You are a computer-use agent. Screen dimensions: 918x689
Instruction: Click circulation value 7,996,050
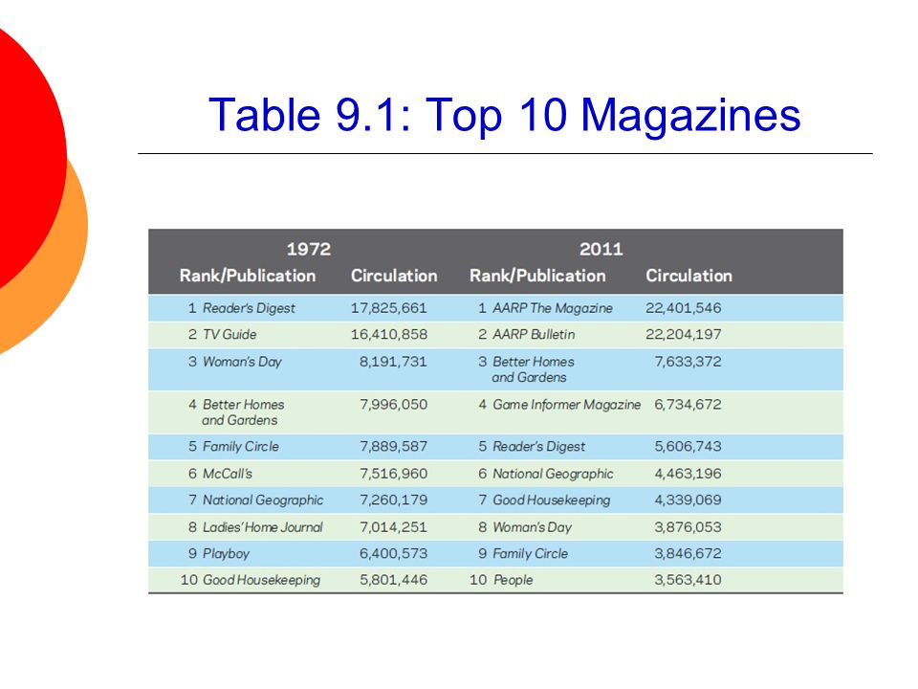pyautogui.click(x=393, y=404)
